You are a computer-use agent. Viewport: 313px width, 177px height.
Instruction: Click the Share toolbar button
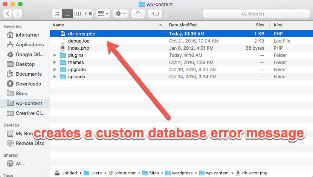[x=138, y=14]
